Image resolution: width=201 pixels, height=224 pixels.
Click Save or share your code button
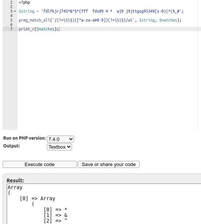pyautogui.click(x=108, y=165)
